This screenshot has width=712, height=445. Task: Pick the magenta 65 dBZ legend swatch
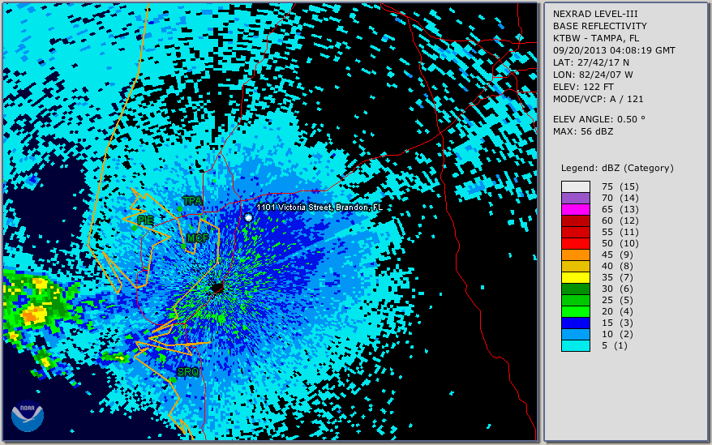coord(576,209)
